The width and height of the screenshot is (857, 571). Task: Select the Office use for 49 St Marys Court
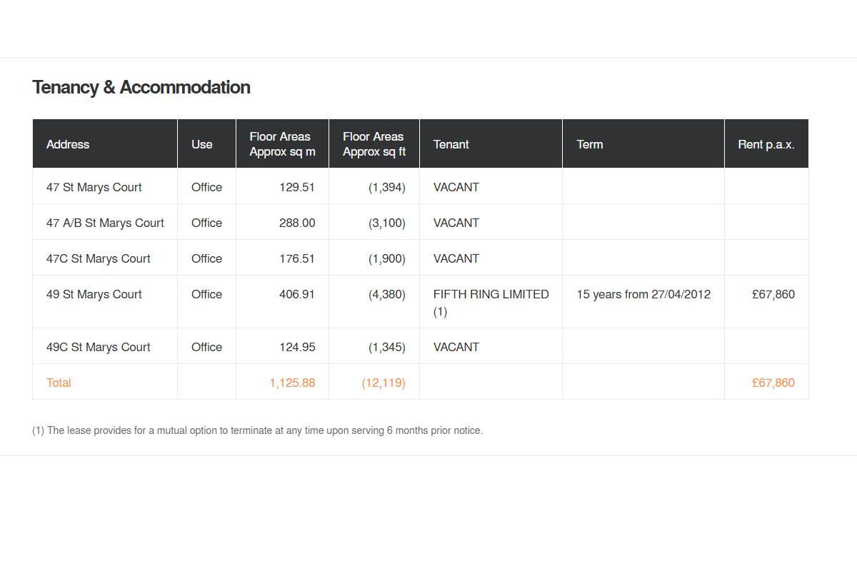[x=206, y=294]
